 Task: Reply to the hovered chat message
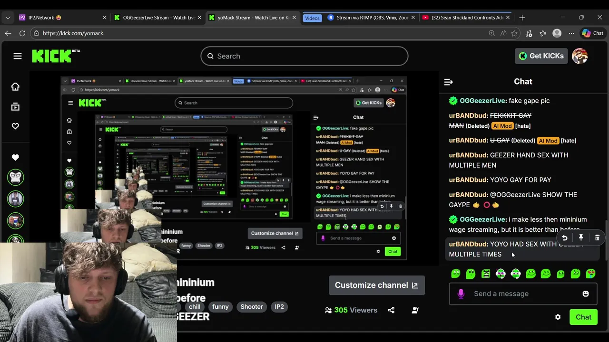tap(564, 237)
